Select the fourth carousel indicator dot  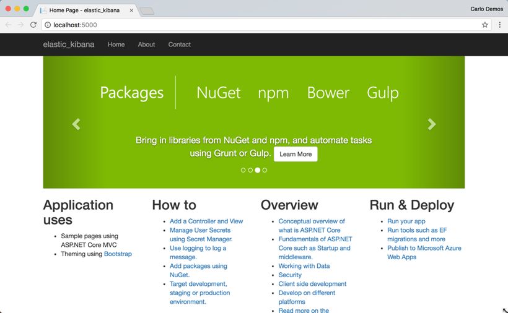pyautogui.click(x=265, y=170)
